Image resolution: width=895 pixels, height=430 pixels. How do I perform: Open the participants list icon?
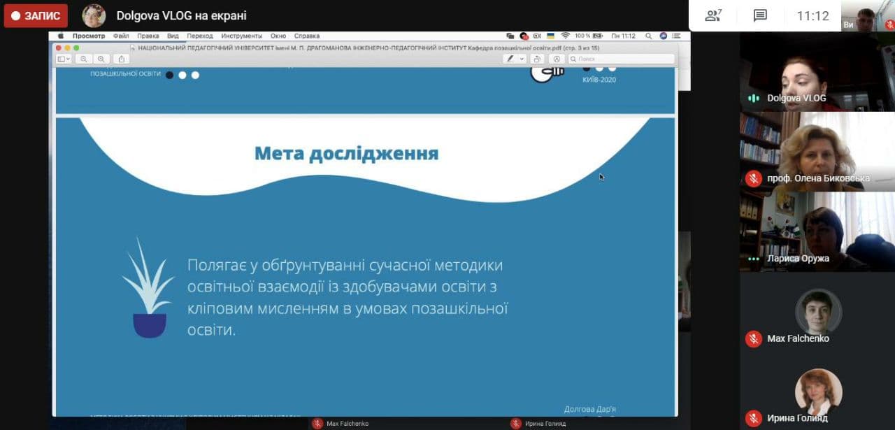point(713,15)
